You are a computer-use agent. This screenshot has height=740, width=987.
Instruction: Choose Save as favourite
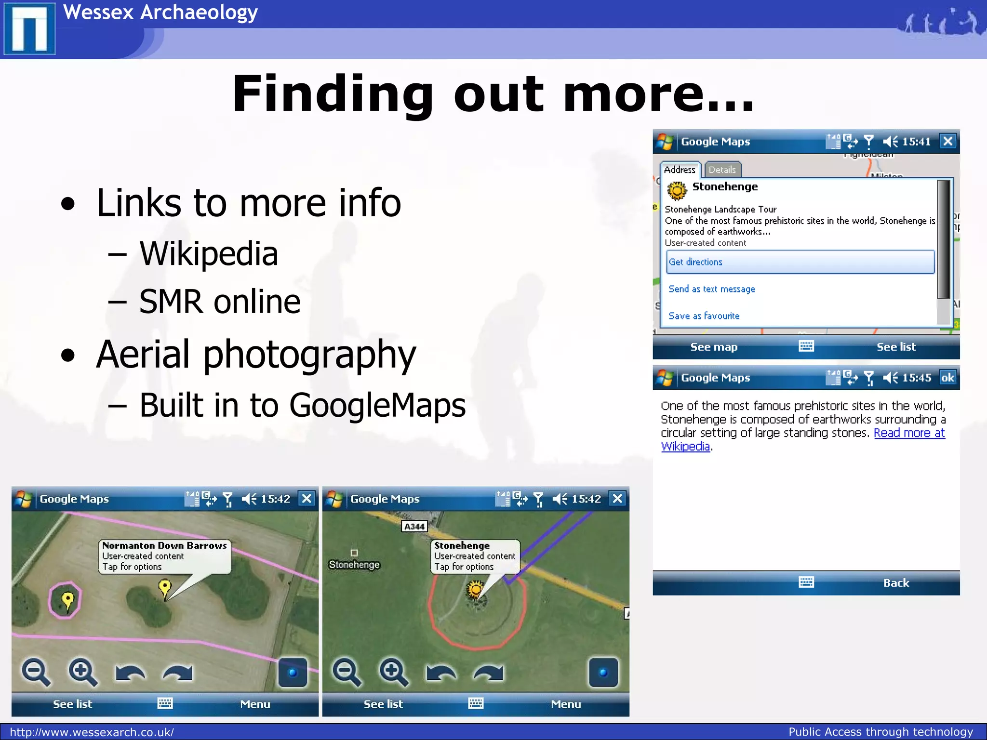704,316
